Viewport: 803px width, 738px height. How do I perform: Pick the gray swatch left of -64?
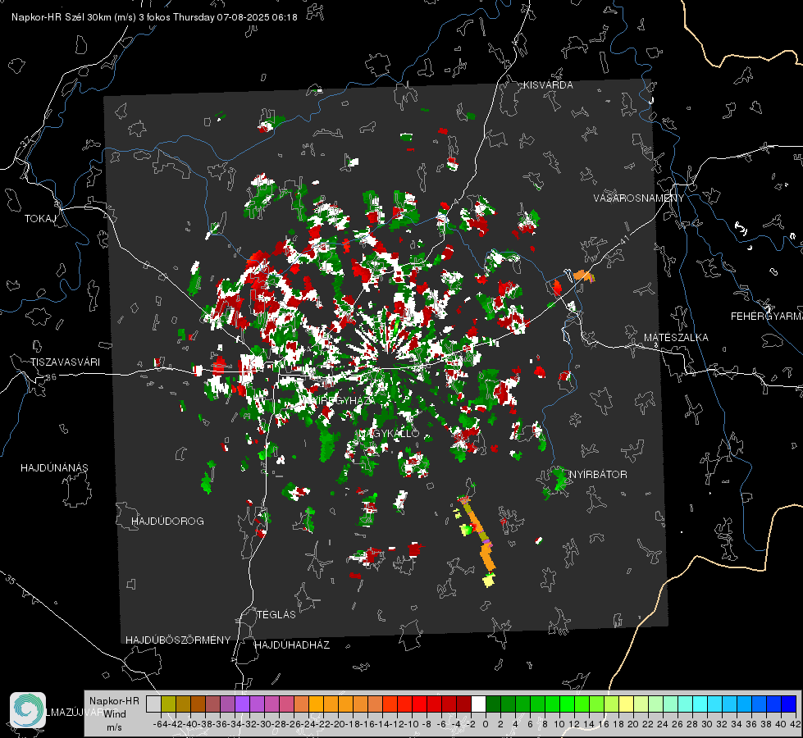tap(153, 704)
